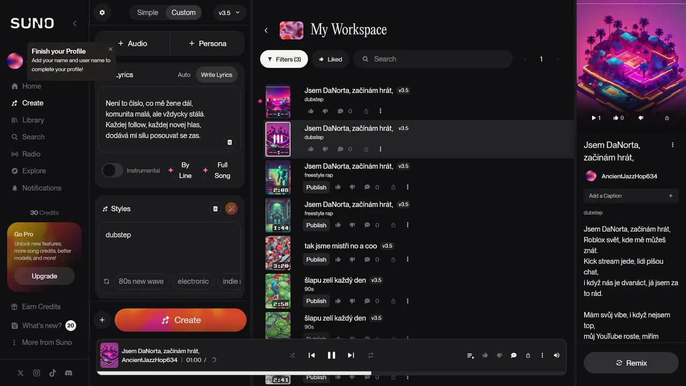The height and width of the screenshot is (386, 686).
Task: Open Library in the sidebar
Action: [28, 120]
